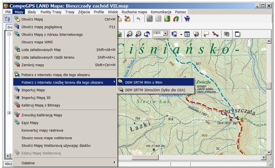Select the red-node route drawing tool
The height and width of the screenshot is (168, 275).
(215, 34)
